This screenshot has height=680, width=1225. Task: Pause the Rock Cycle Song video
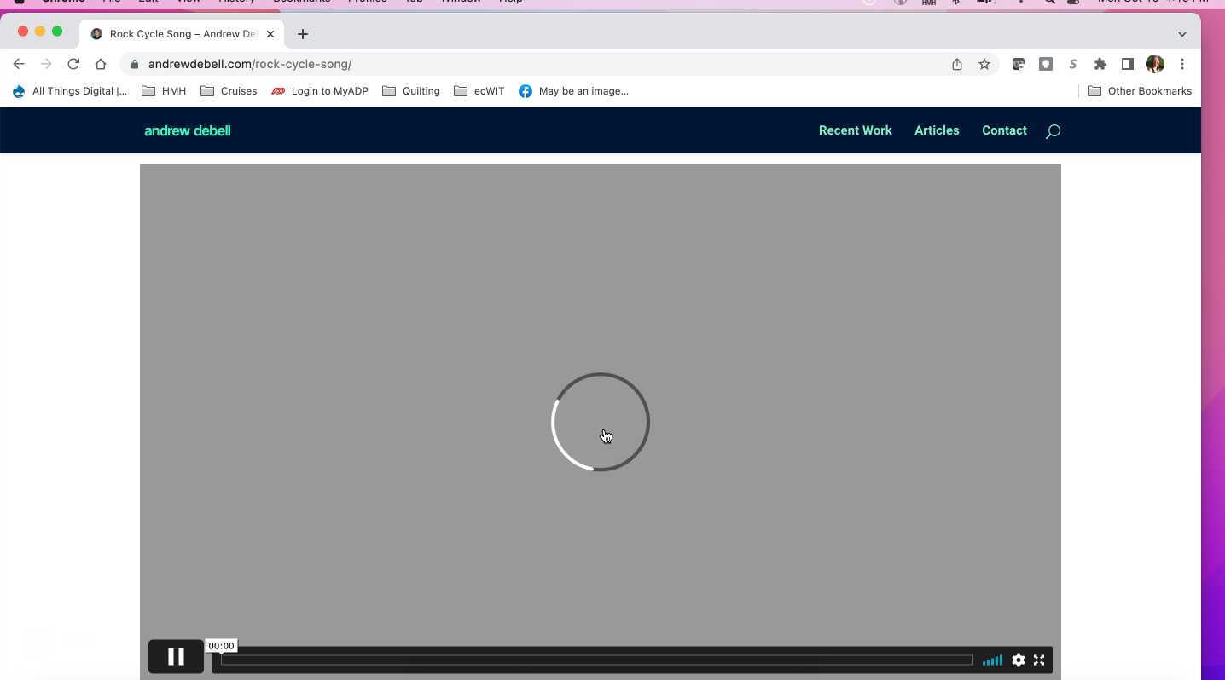176,657
